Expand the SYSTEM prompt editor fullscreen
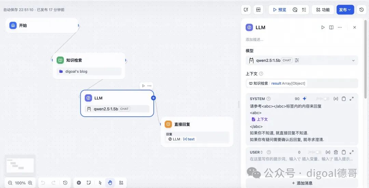The height and width of the screenshot is (188, 369). tap(352, 99)
